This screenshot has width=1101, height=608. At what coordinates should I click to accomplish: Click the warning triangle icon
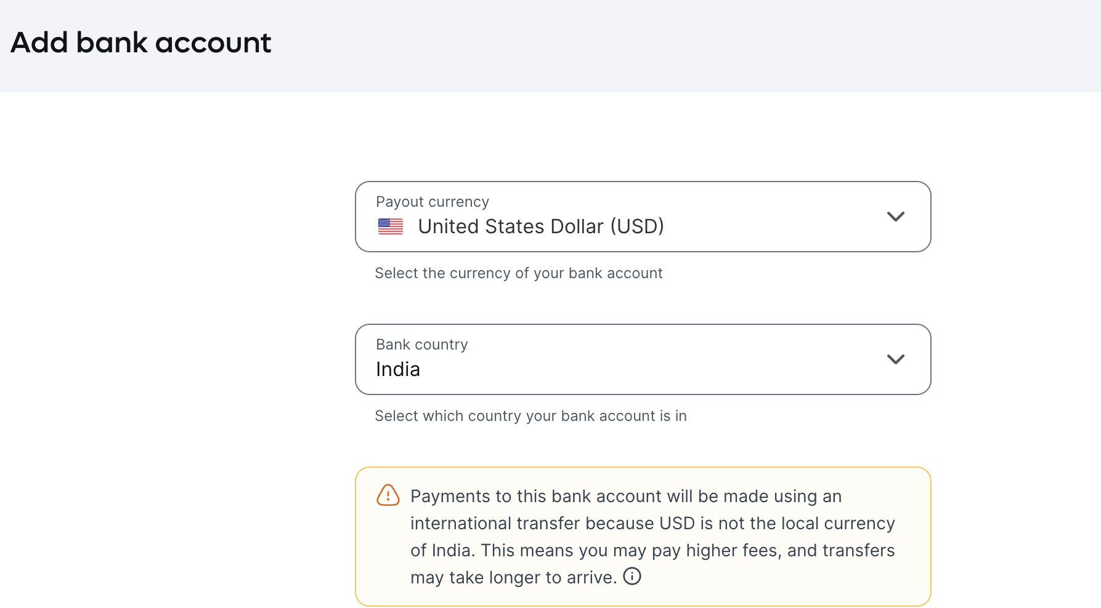coord(388,495)
